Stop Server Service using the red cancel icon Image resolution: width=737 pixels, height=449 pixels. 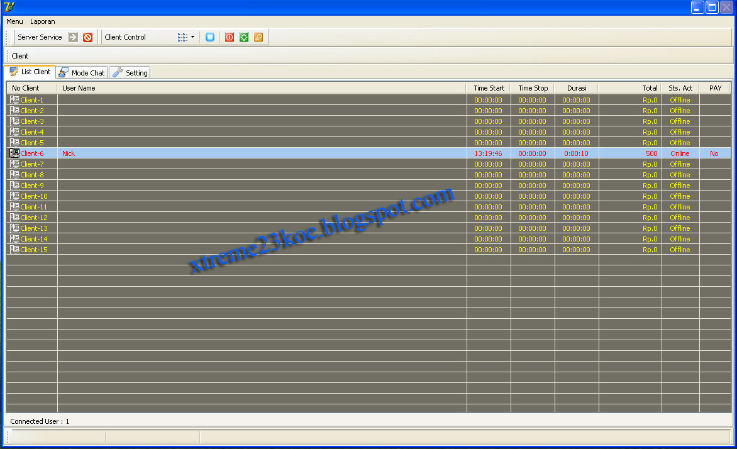(x=88, y=37)
